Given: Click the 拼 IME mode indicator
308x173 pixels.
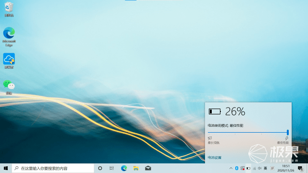Looking at the screenshot, I should point(272,168).
